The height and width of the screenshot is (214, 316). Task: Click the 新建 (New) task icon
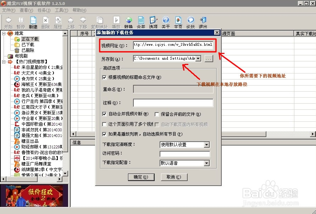(33, 22)
